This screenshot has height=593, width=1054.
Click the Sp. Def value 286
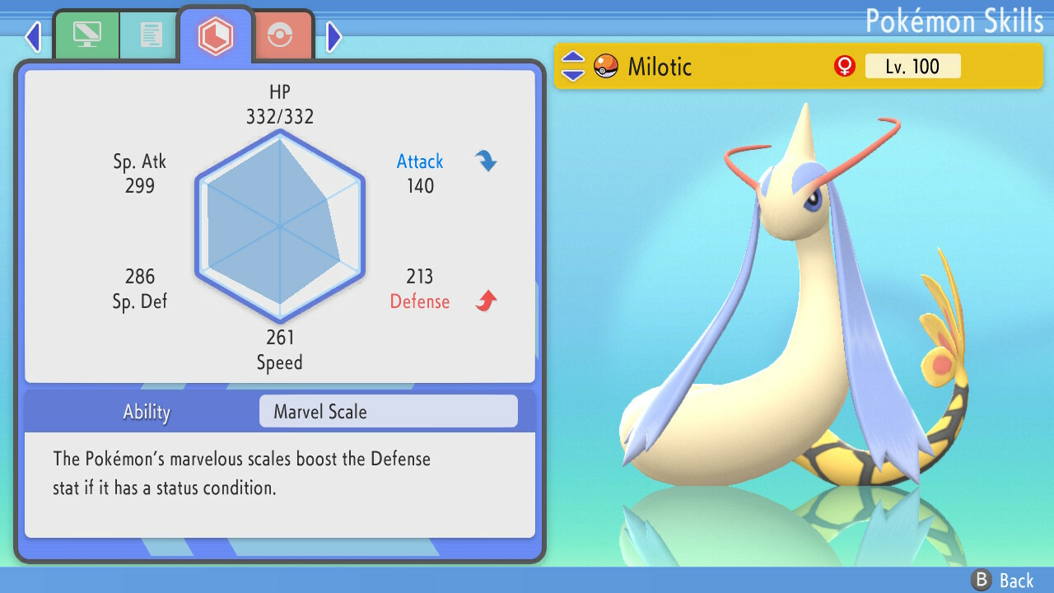pos(140,276)
